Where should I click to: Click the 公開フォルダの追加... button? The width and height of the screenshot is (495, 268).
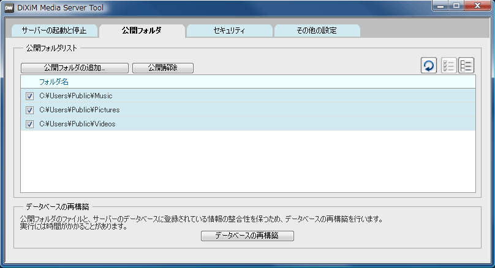(75, 68)
